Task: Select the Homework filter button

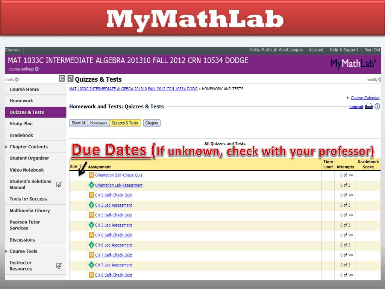Action: [99, 123]
